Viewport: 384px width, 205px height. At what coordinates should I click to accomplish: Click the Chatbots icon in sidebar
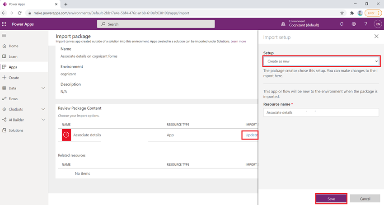tap(4, 109)
